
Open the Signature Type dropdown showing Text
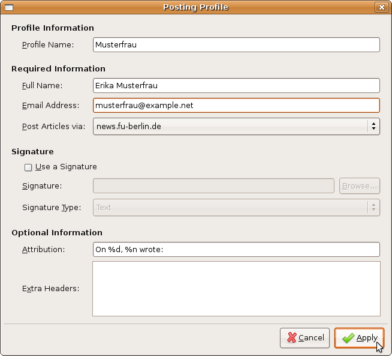tap(236, 208)
